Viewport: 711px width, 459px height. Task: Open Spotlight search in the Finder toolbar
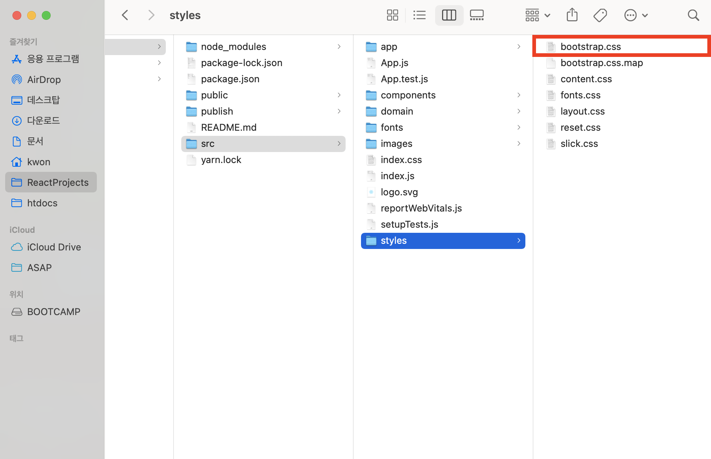[x=693, y=15]
